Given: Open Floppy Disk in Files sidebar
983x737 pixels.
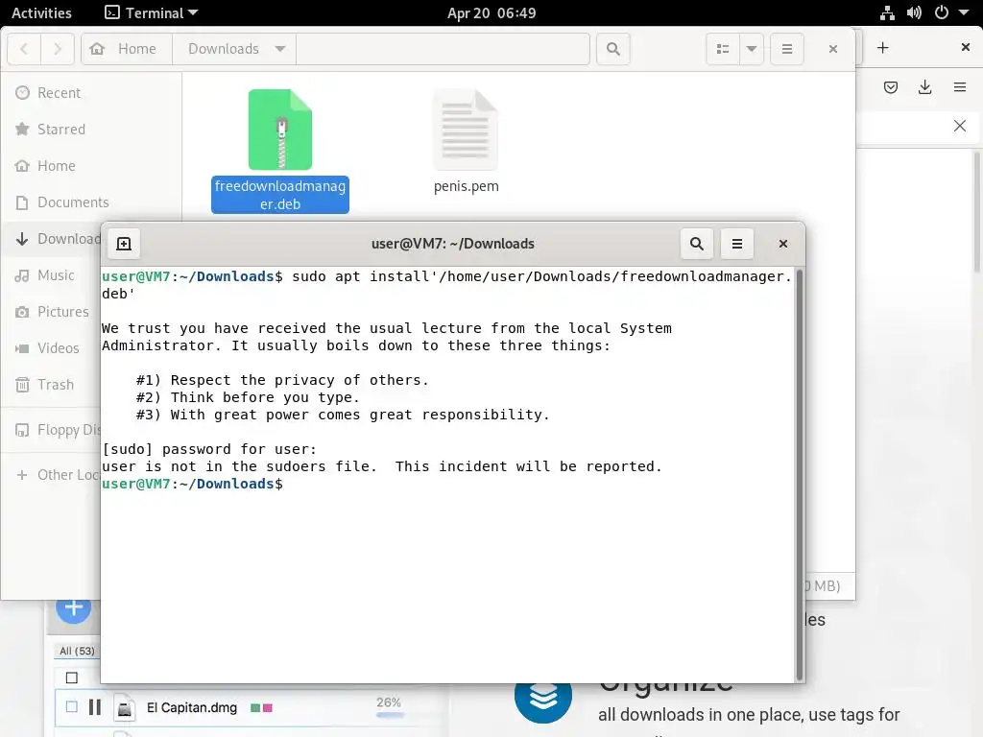Looking at the screenshot, I should point(52,430).
